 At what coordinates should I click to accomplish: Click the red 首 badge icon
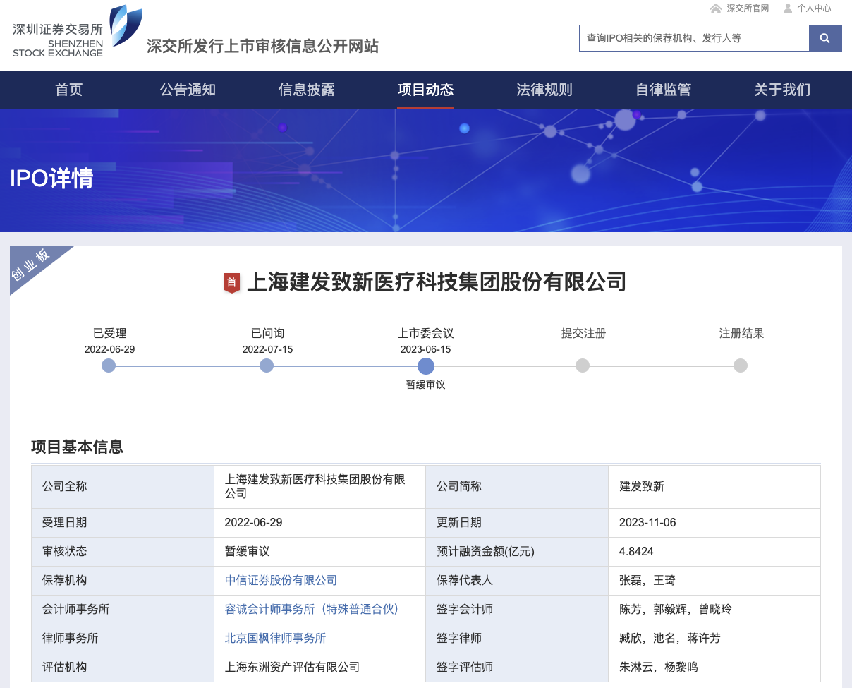point(231,283)
